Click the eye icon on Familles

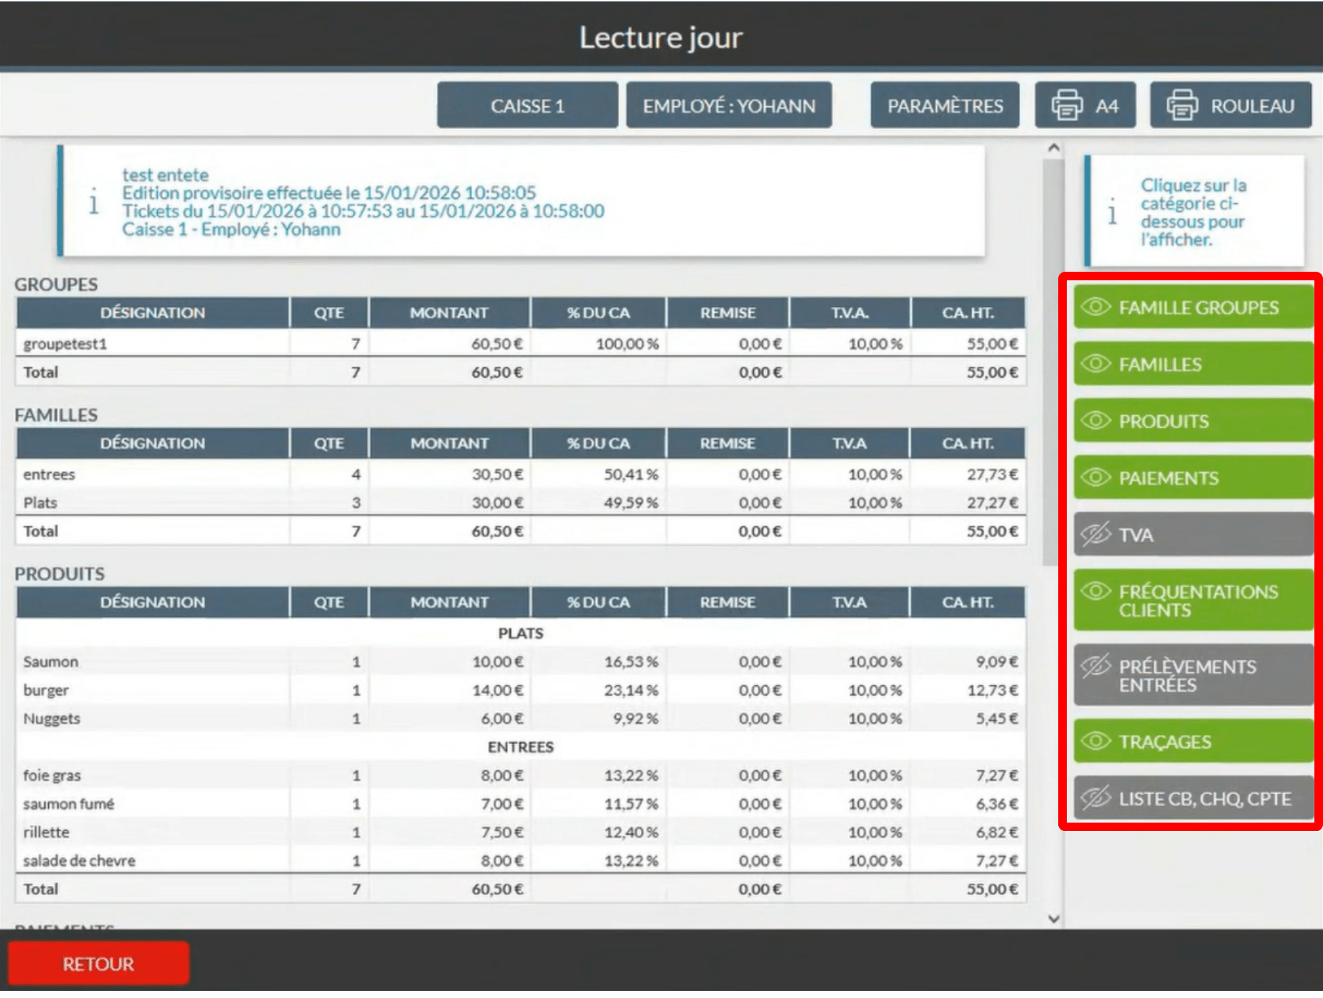pyautogui.click(x=1096, y=364)
